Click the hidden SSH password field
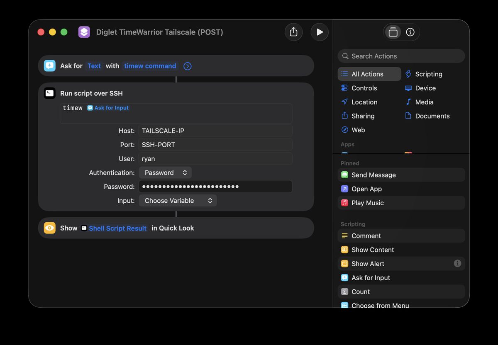The image size is (498, 345). [x=215, y=187]
